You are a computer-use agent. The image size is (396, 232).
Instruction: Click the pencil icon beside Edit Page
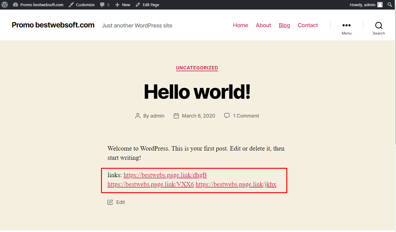(x=138, y=5)
